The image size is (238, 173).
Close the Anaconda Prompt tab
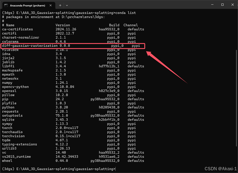coord(51,5)
